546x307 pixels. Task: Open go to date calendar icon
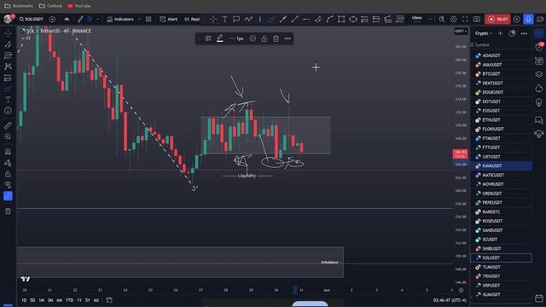coord(109,300)
